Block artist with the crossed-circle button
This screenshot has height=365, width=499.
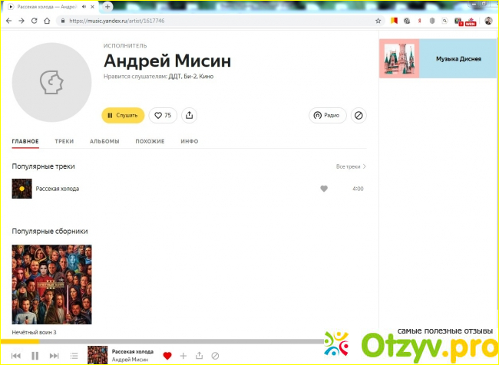coord(359,116)
